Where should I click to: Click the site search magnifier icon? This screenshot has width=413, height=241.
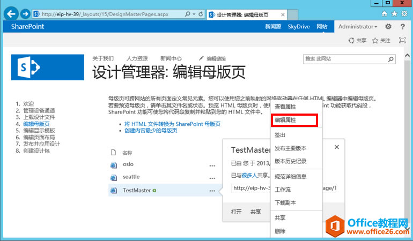pos(391,59)
